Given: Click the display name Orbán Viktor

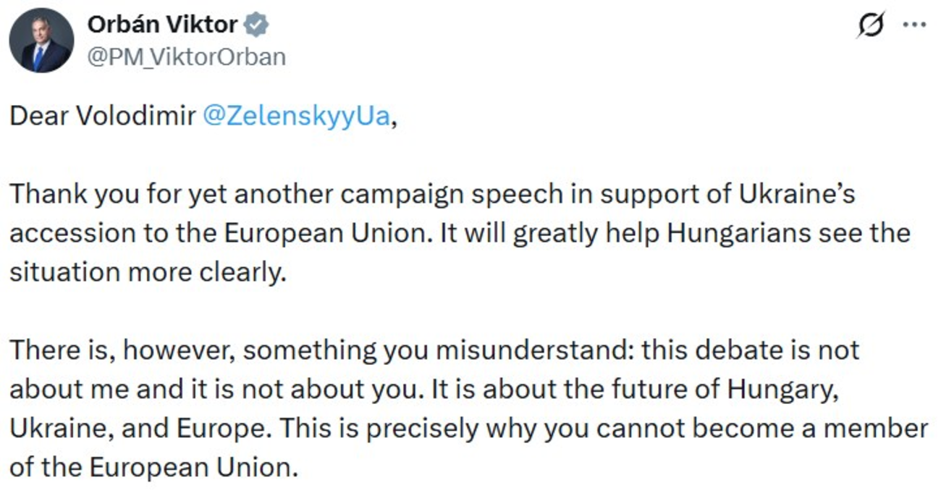Looking at the screenshot, I should click(162, 25).
